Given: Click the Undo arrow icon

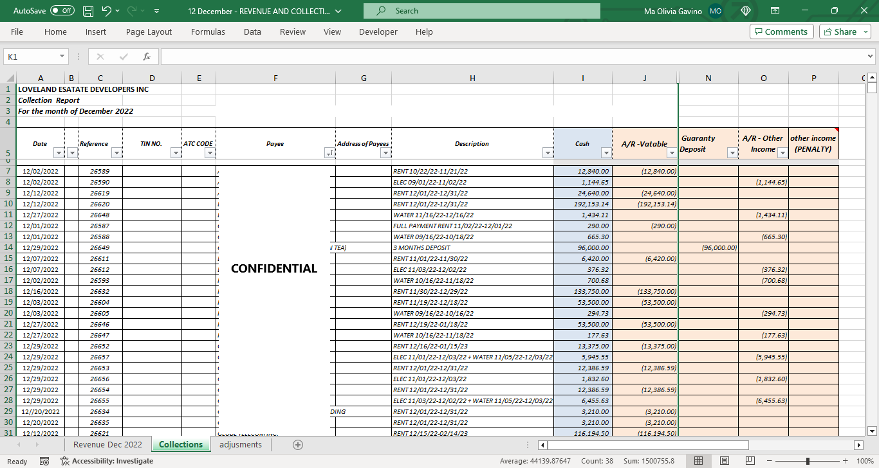Looking at the screenshot, I should tap(107, 11).
